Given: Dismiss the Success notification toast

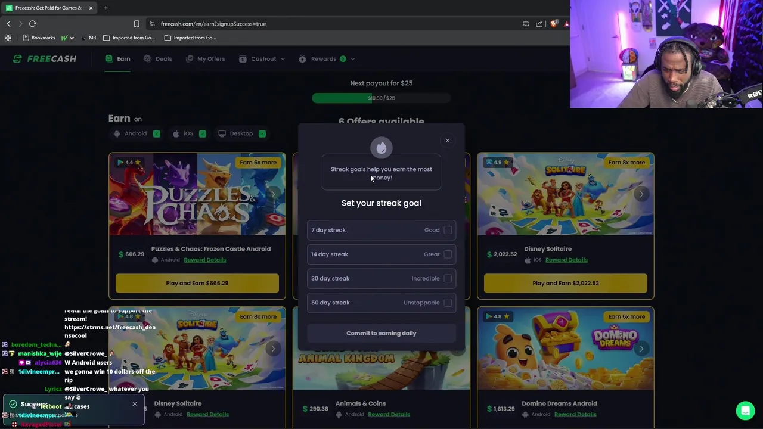Looking at the screenshot, I should [x=135, y=404].
